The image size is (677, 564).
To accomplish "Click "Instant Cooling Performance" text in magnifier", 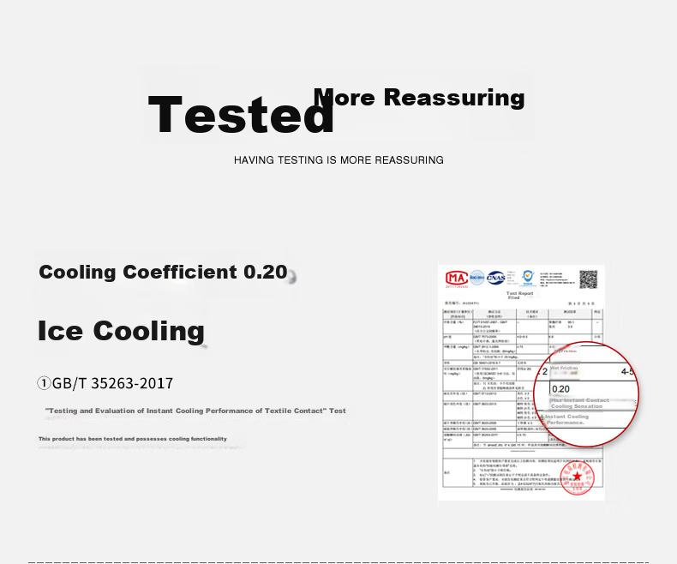I will (x=567, y=419).
